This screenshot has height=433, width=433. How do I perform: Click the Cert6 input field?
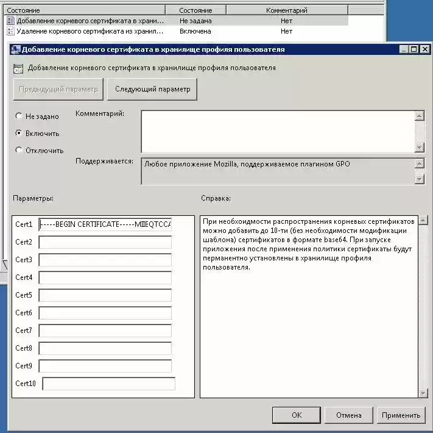click(x=105, y=313)
